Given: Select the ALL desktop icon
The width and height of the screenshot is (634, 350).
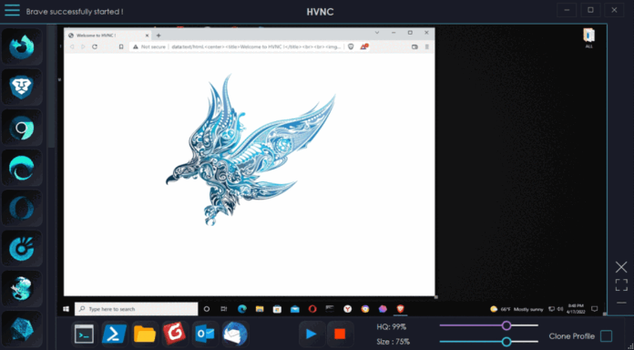Looking at the screenshot, I should coord(589,38).
